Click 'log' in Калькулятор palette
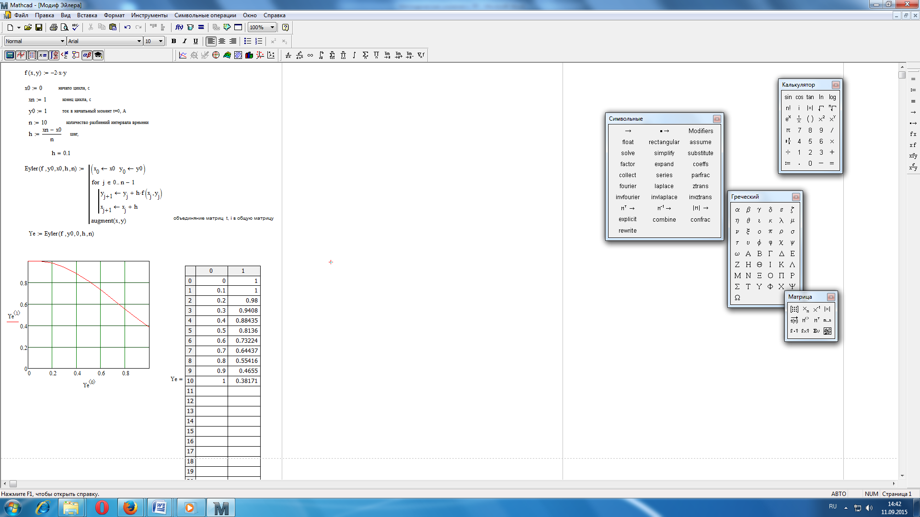The width and height of the screenshot is (920, 517). pos(832,97)
